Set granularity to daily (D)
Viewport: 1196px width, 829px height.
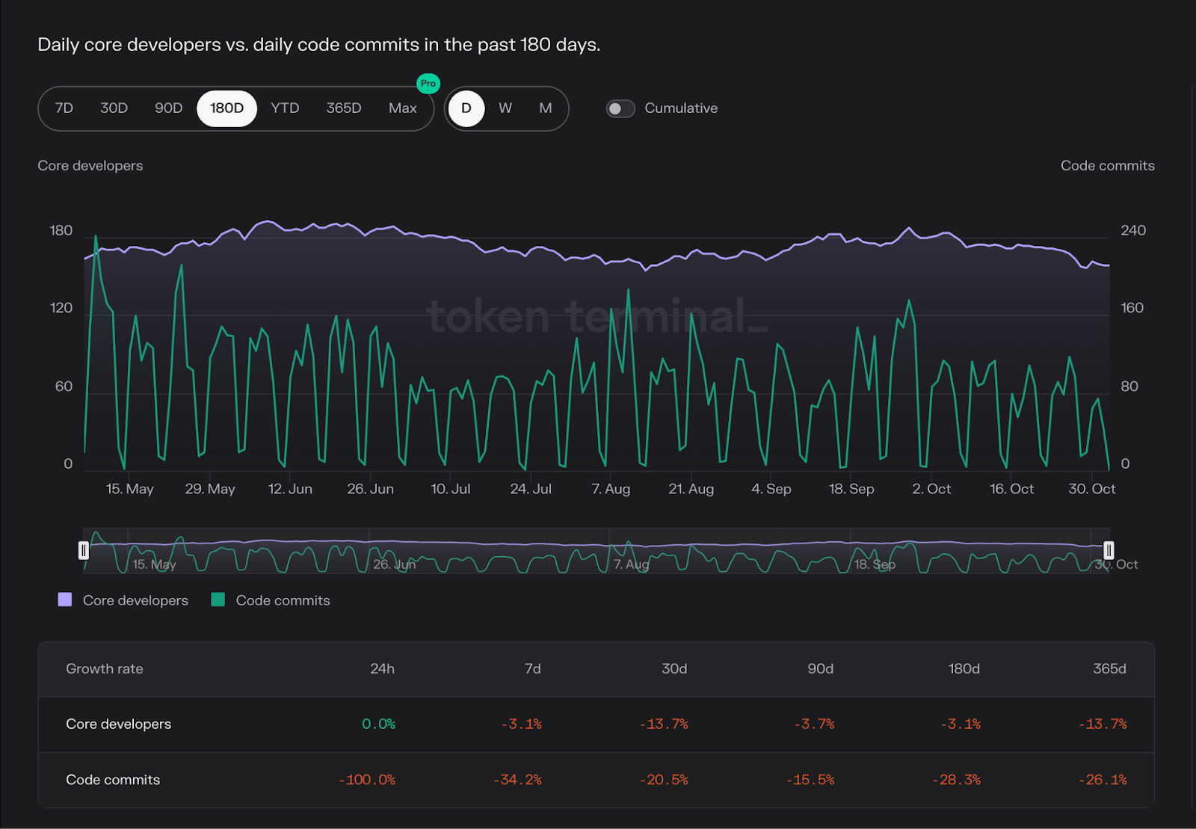click(466, 108)
